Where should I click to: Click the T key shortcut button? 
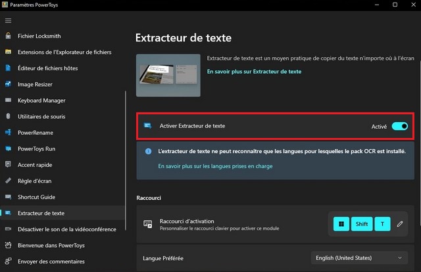tap(382, 224)
